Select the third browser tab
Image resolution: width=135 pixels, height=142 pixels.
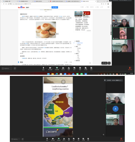click(x=41, y=1)
